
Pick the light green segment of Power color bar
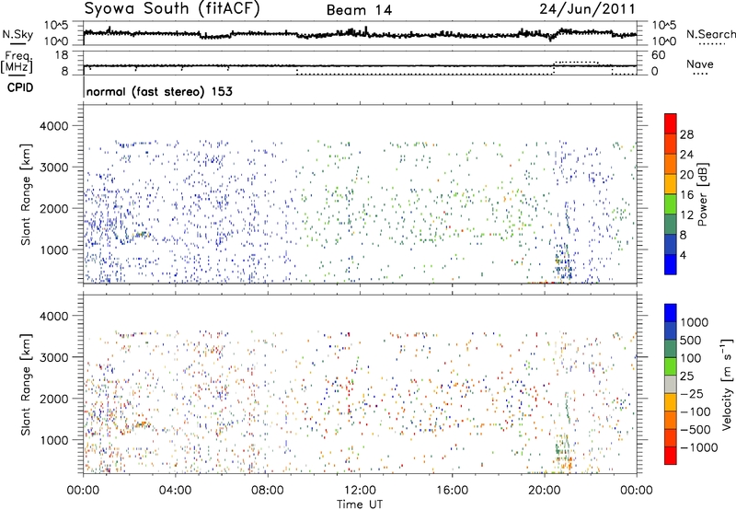[x=671, y=203]
